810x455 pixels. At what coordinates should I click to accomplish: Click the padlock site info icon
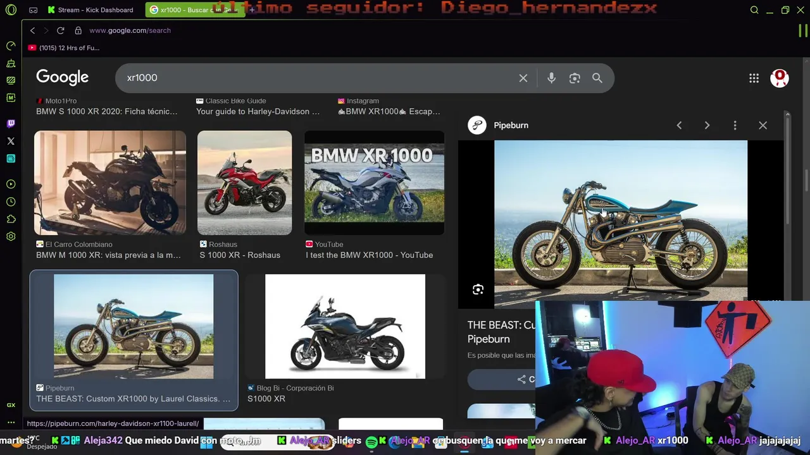(x=78, y=30)
